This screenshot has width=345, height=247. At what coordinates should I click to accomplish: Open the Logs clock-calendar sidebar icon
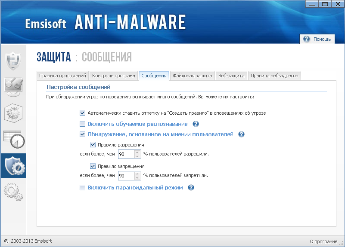pyautogui.click(x=14, y=140)
